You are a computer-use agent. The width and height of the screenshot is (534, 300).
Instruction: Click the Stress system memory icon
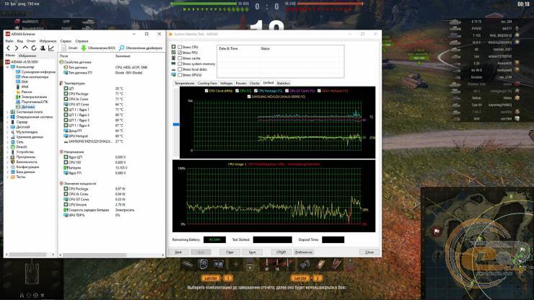click(174, 63)
